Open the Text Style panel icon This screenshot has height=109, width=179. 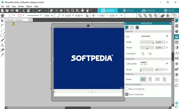[x=177, y=53]
